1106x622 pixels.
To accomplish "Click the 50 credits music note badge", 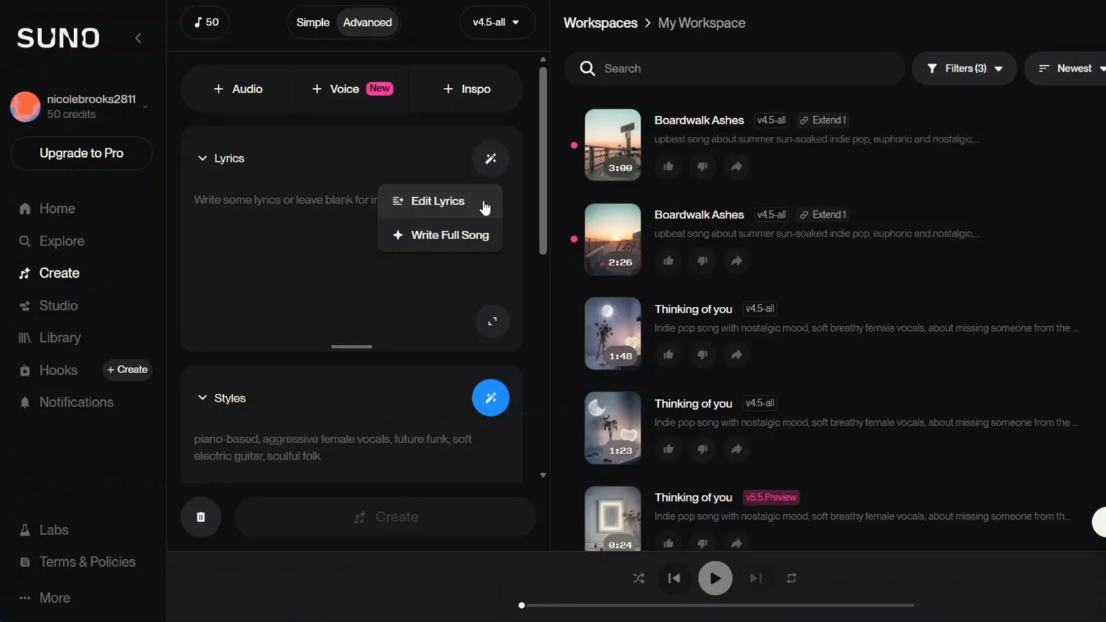I will pyautogui.click(x=206, y=22).
